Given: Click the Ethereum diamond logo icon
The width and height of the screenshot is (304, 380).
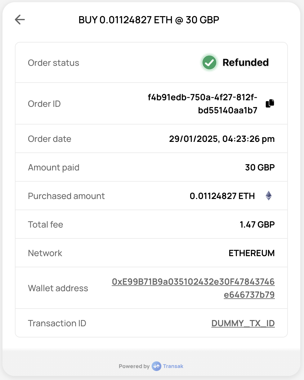Looking at the screenshot, I should 268,196.
